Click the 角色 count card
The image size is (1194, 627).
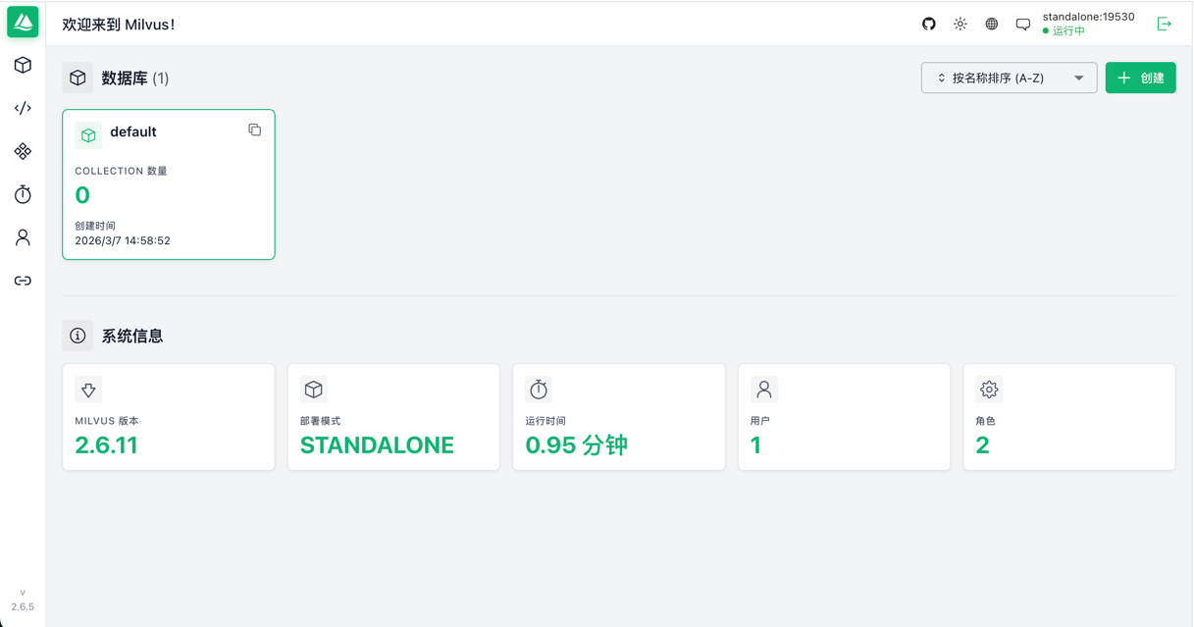click(x=1068, y=417)
